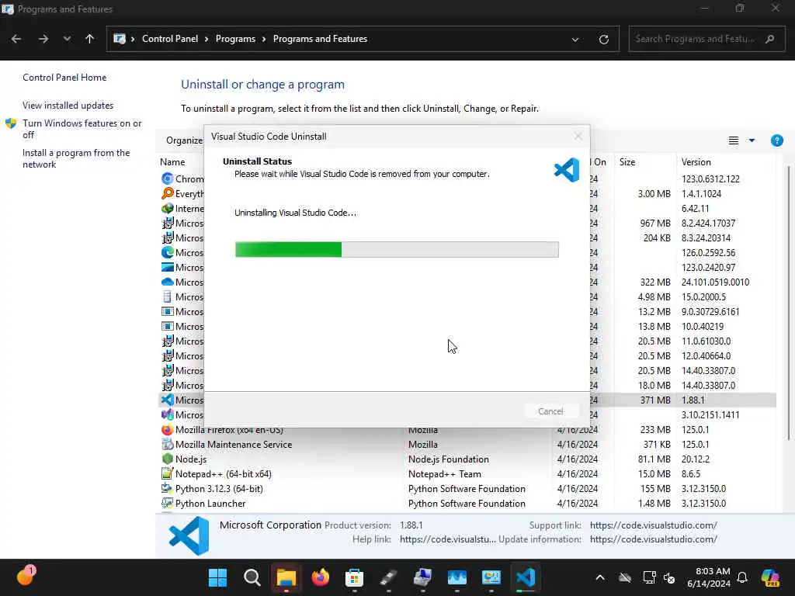Click the uninstall progress bar
The width and height of the screenshot is (795, 596).
point(397,249)
